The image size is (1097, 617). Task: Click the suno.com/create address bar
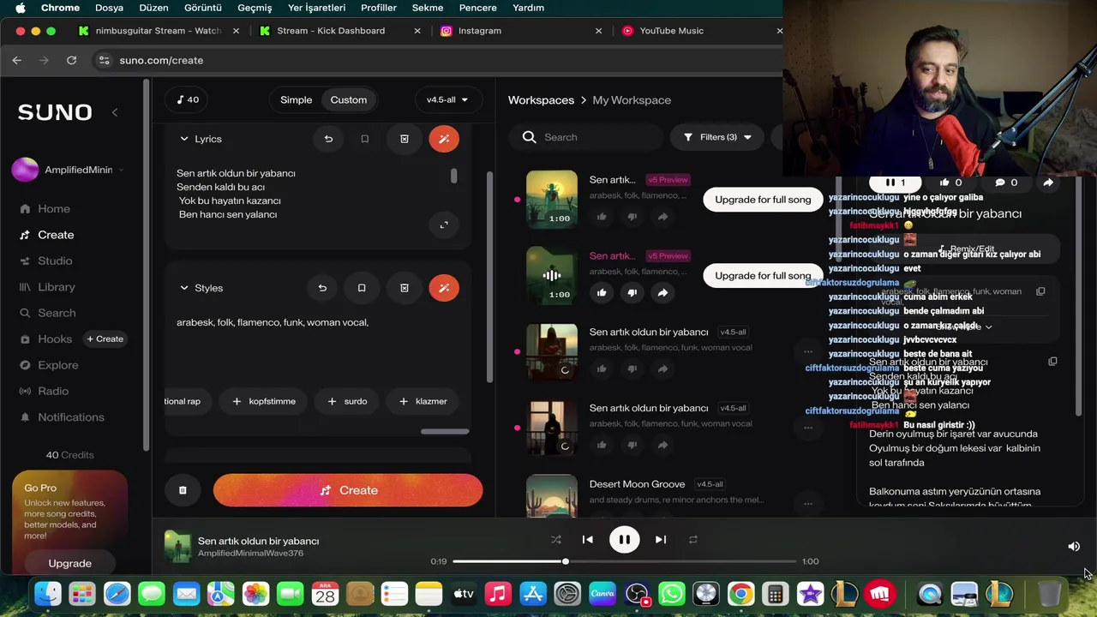click(x=161, y=60)
